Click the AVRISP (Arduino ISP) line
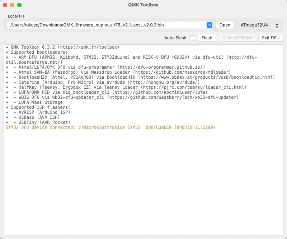 tap(38, 112)
